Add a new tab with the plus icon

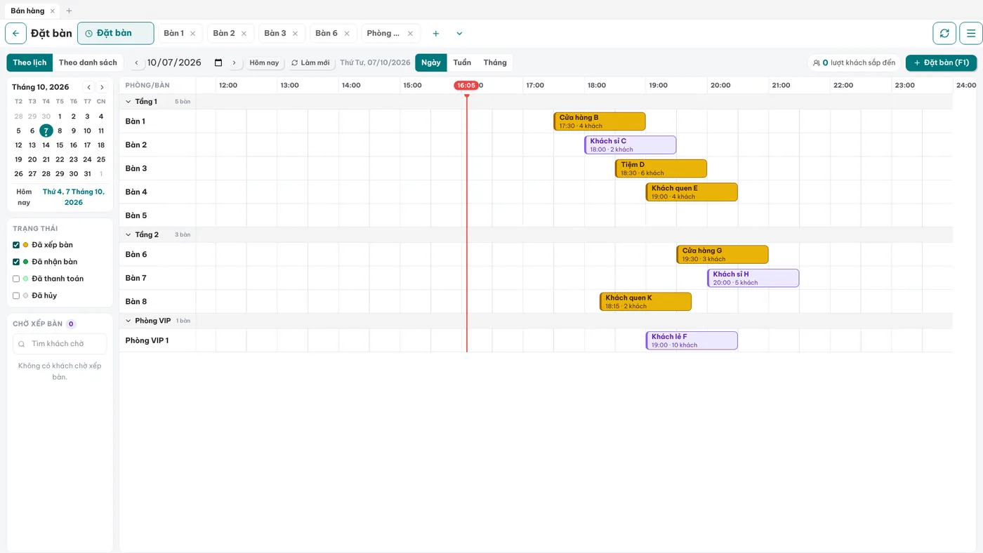click(436, 33)
